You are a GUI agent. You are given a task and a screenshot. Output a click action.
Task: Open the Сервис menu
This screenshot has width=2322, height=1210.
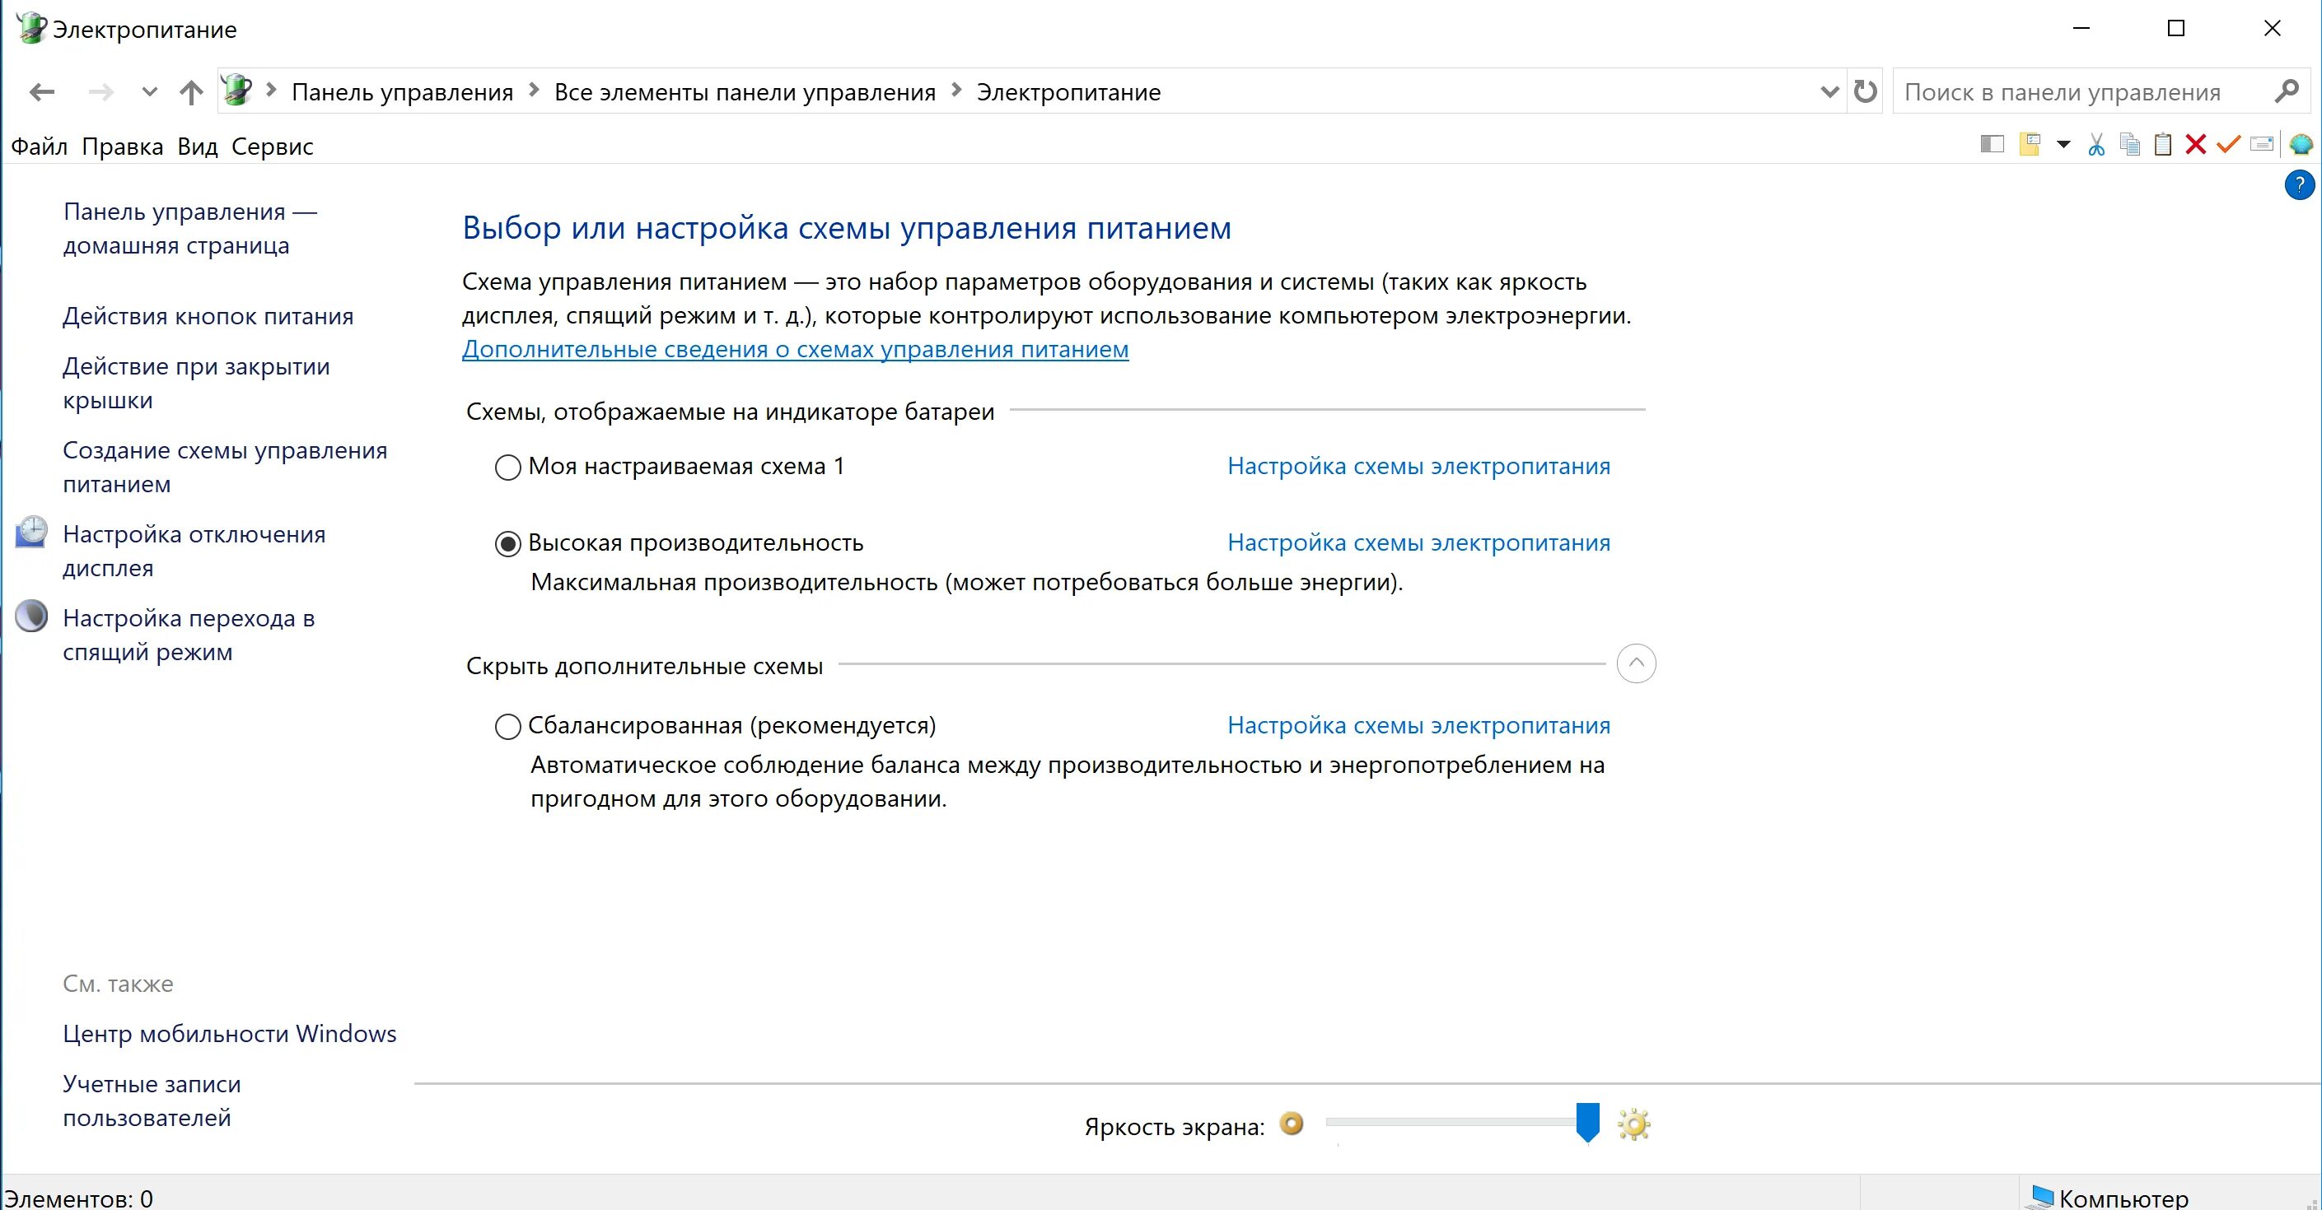coord(272,147)
